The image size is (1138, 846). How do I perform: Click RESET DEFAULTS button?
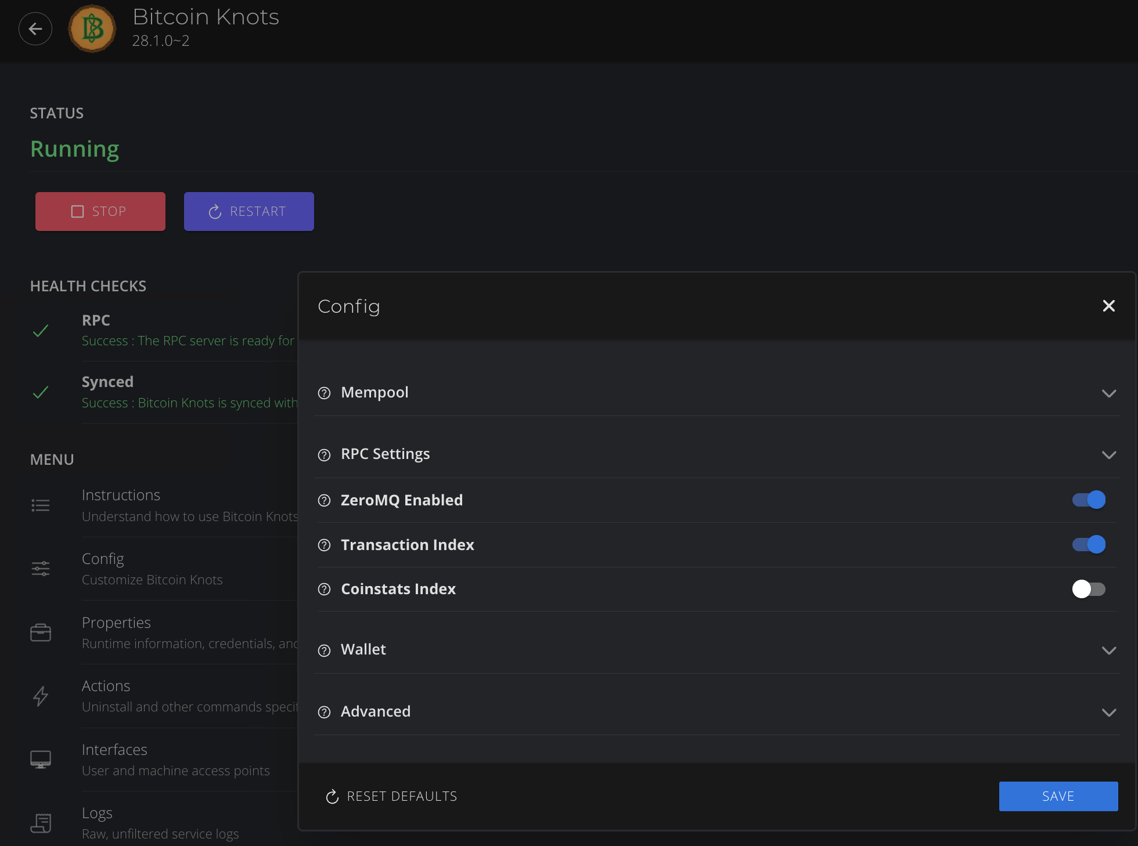(x=392, y=796)
